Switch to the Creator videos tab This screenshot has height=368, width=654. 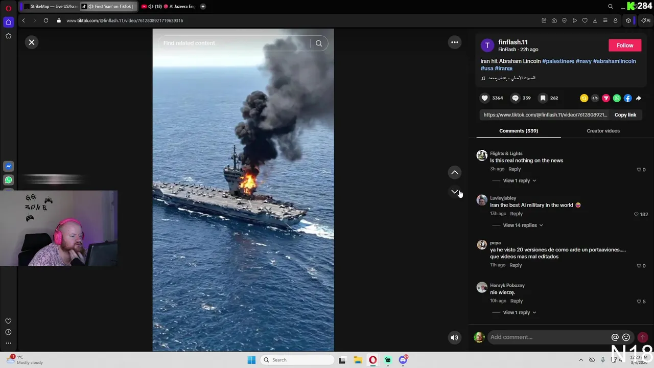pyautogui.click(x=603, y=131)
